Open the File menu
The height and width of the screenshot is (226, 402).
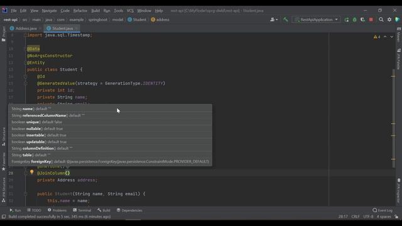[x=14, y=11]
